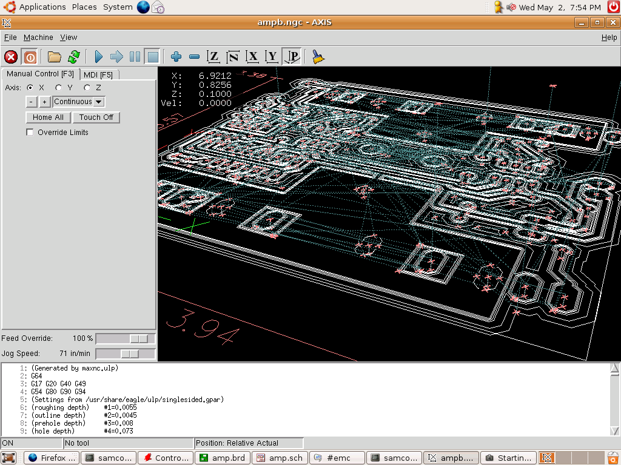Switch to X side view
621x465 pixels.
[252, 57]
